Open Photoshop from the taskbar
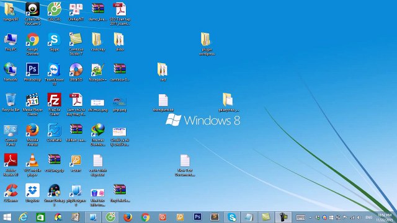This screenshot has width=397, height=223. coord(197,217)
